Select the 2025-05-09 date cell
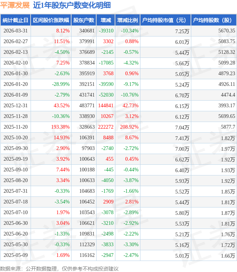 pos(15,255)
